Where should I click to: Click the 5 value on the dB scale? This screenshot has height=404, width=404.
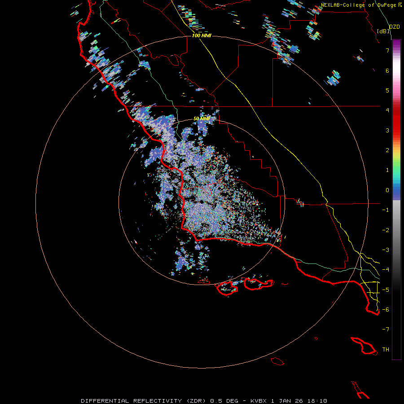387,90
